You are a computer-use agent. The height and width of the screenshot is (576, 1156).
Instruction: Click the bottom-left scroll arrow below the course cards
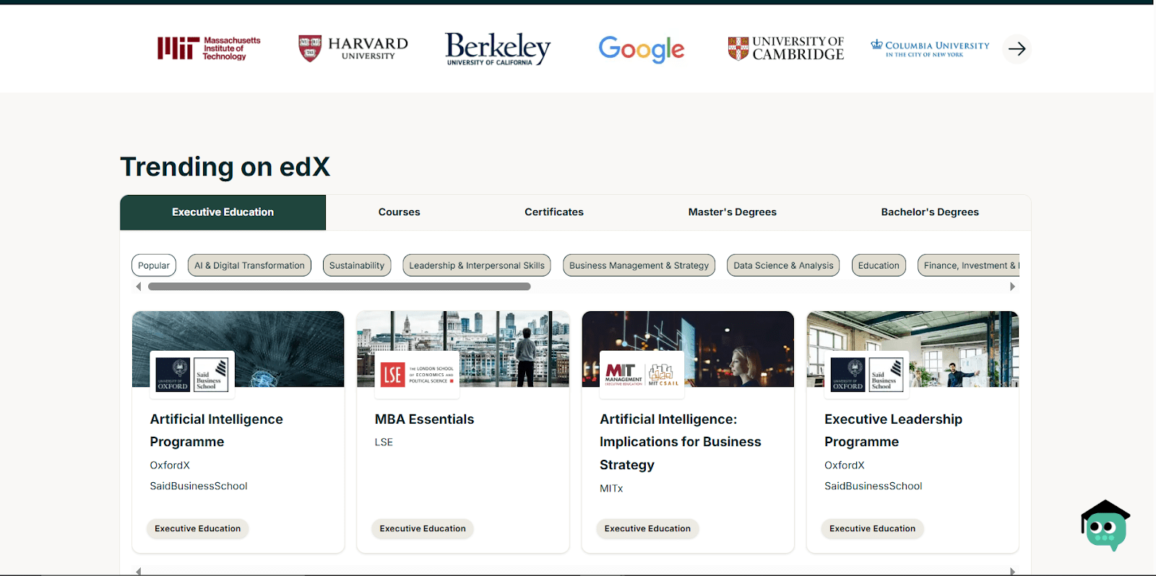(x=138, y=572)
